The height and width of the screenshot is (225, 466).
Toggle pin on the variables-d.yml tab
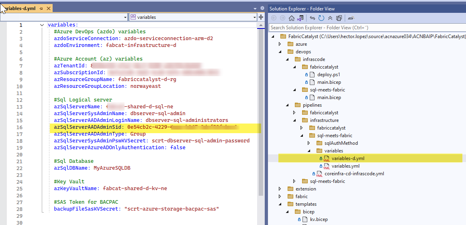(x=41, y=8)
